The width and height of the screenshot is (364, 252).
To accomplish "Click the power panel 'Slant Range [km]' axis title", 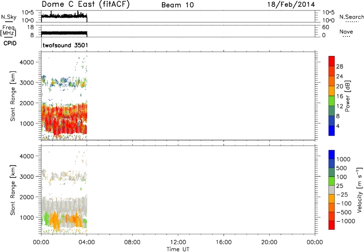I will pyautogui.click(x=13, y=96).
